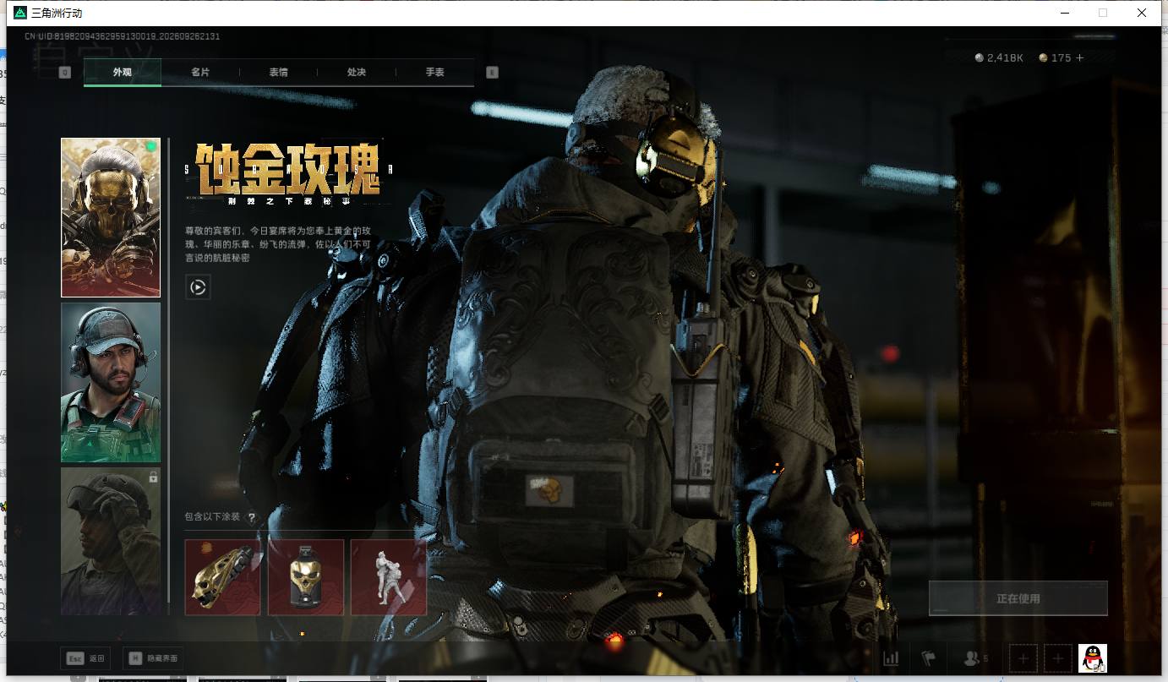Image resolution: width=1168 pixels, height=682 pixels.
Task: Click the 返回 Esc button
Action: [x=85, y=658]
